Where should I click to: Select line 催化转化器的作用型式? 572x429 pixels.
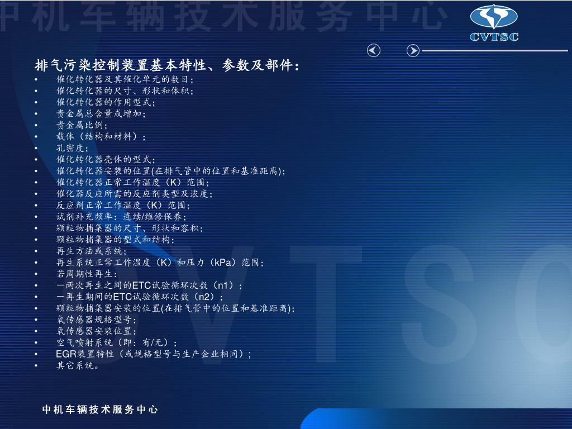106,102
